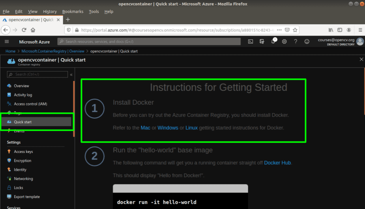Open a new browser tab

(68, 20)
